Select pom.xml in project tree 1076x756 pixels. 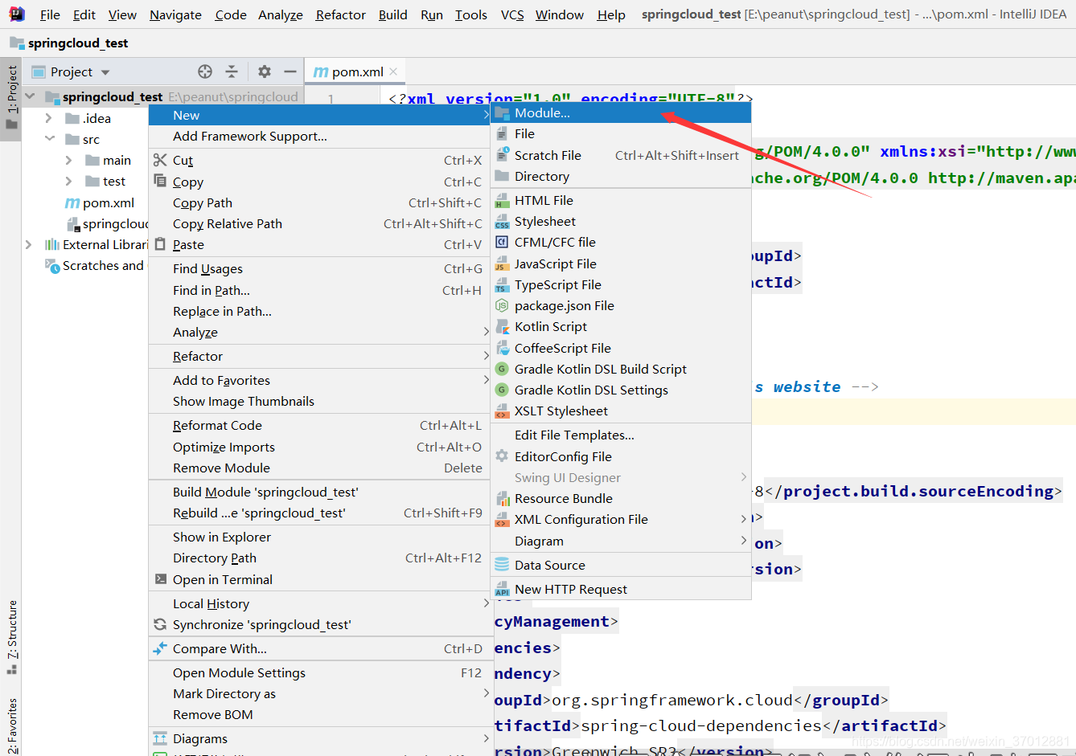tap(100, 202)
